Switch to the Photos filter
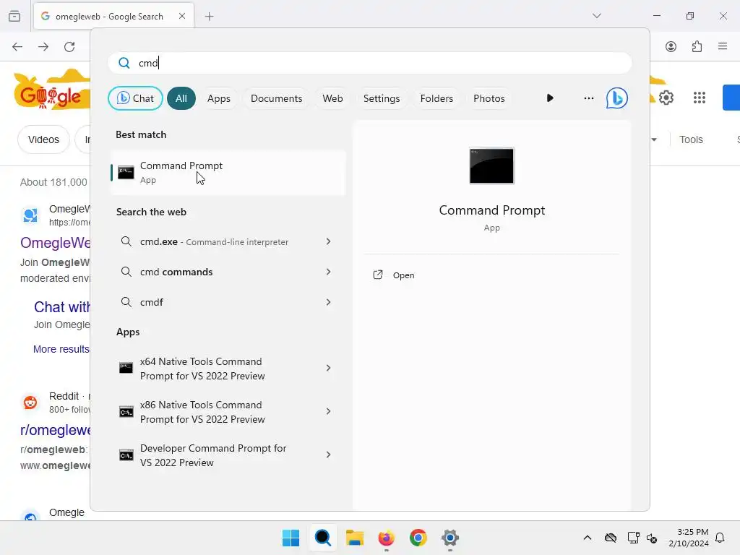 point(489,98)
